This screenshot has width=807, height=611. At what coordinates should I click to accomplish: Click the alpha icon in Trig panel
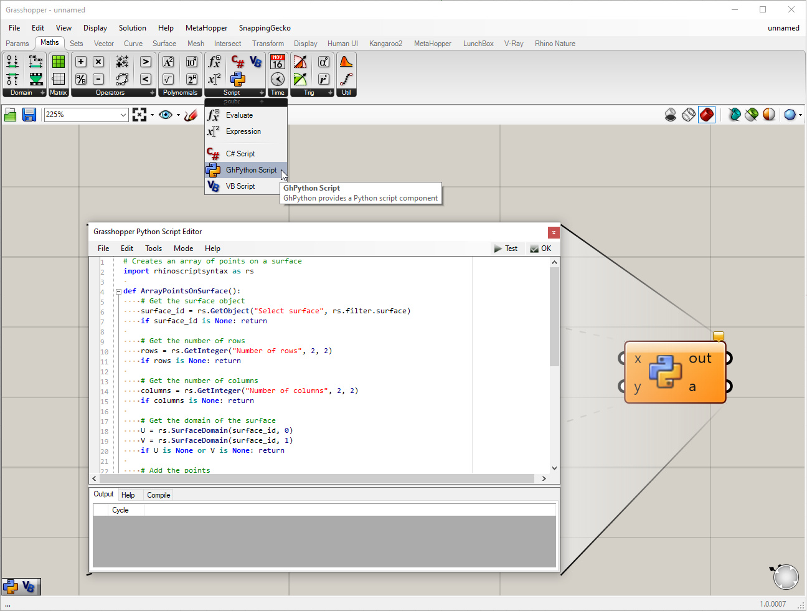[324, 62]
